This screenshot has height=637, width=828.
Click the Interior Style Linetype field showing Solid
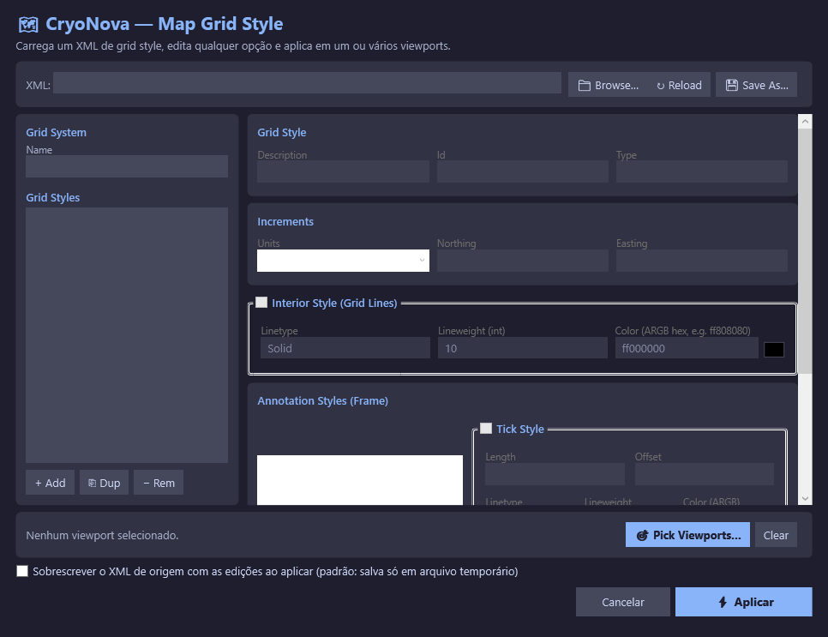tap(345, 348)
